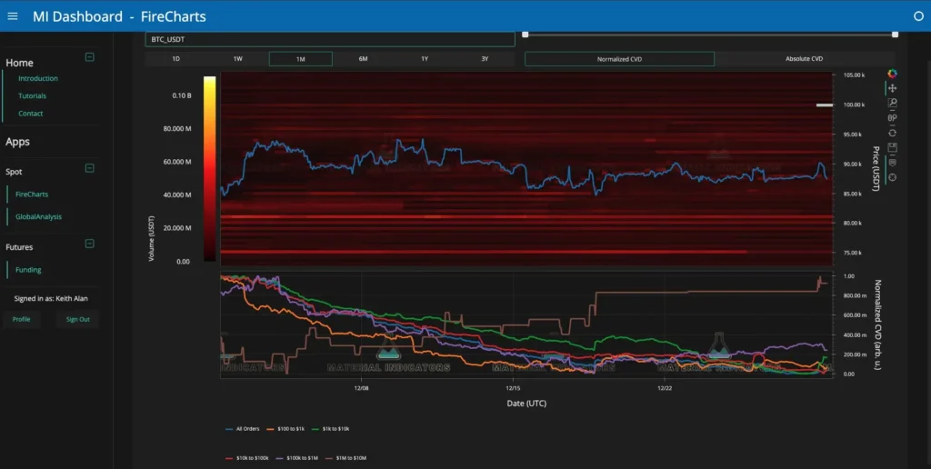Activate the Box Zoom tool

[x=892, y=103]
